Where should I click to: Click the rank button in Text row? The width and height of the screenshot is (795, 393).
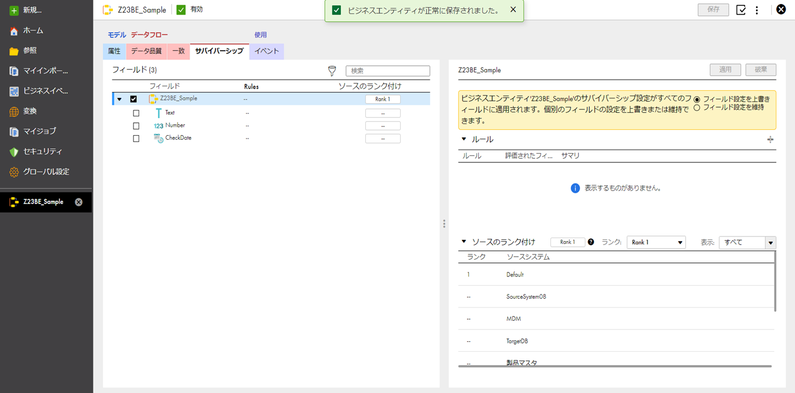pyautogui.click(x=383, y=113)
